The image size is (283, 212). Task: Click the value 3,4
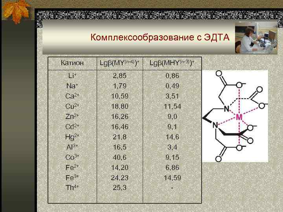pos(173,147)
